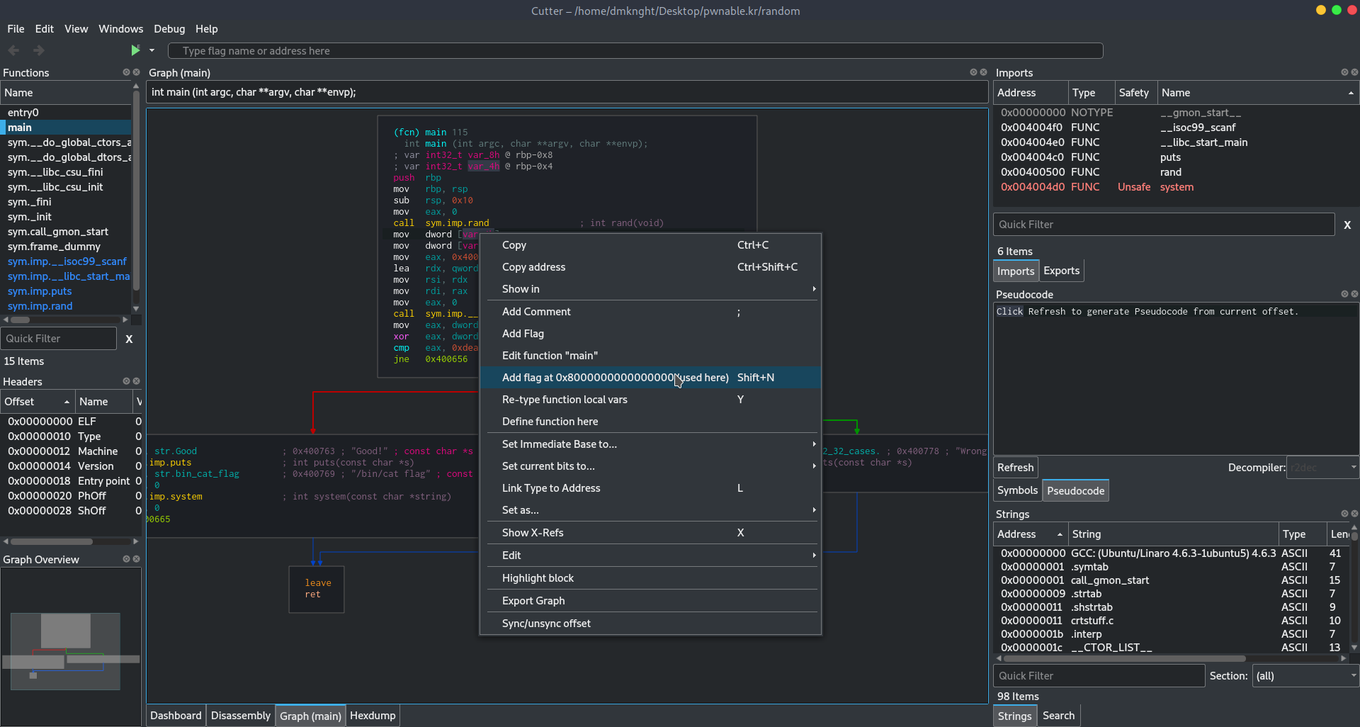Switch to the Exports tab
This screenshot has width=1360, height=727.
(x=1061, y=271)
